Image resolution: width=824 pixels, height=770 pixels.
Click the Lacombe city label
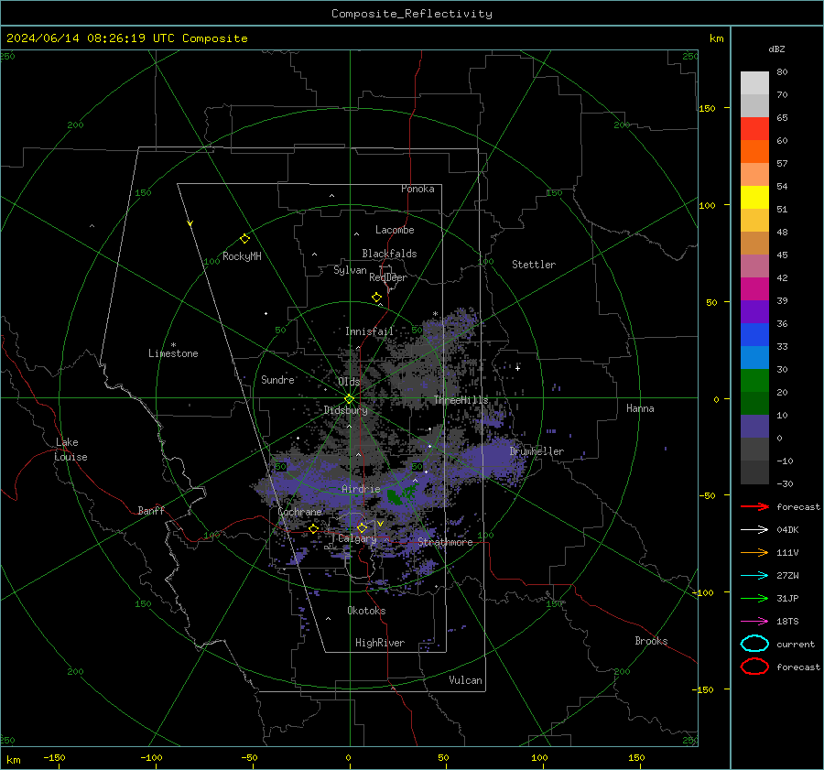click(395, 230)
